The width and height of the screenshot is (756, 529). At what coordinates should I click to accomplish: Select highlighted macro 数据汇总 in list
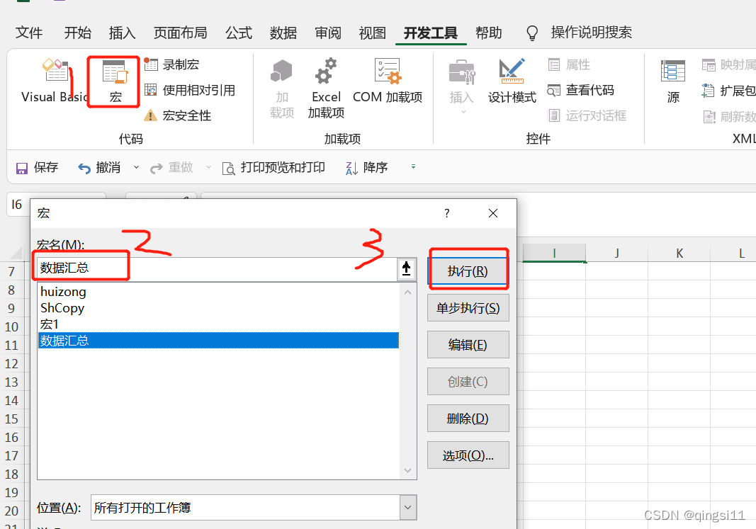coord(218,341)
